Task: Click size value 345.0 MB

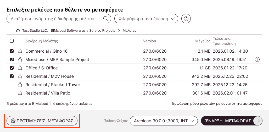Action: 201,59
